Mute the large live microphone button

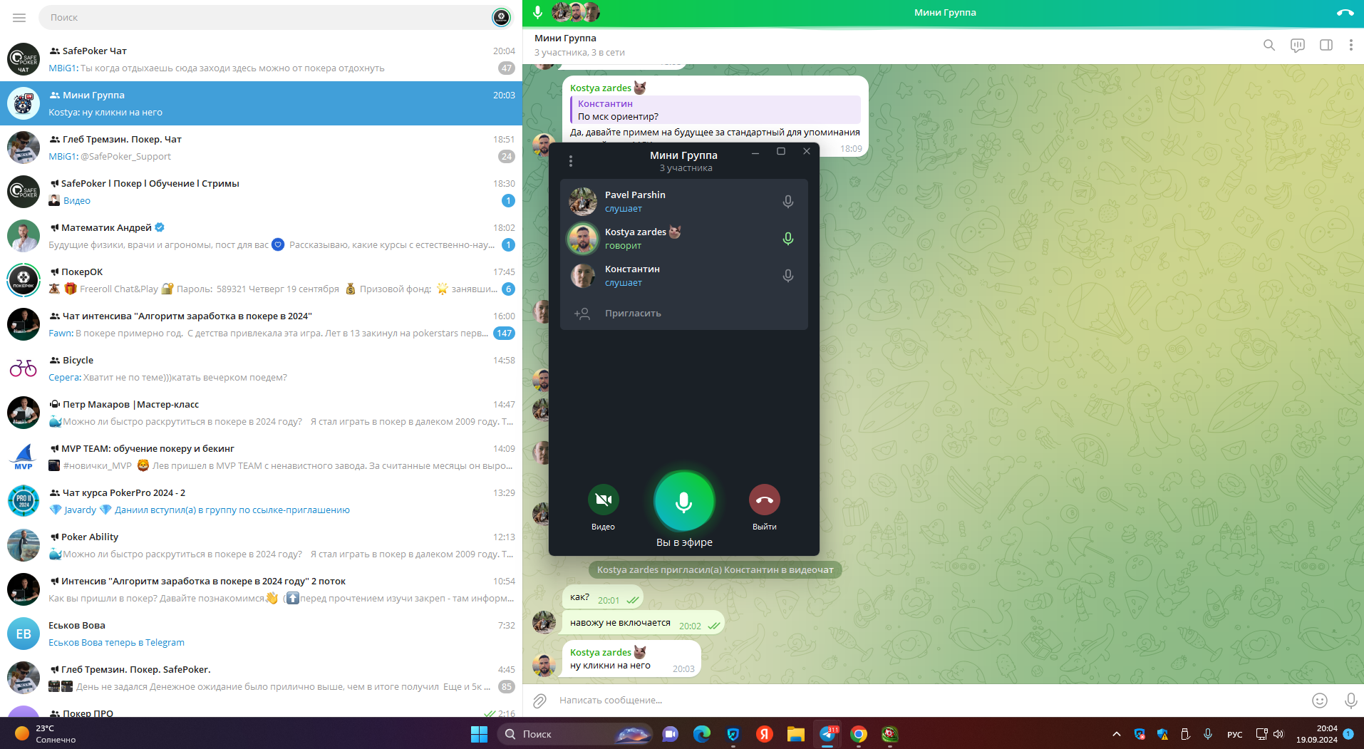tap(683, 502)
